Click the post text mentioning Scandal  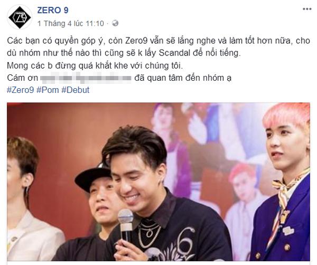124,53
